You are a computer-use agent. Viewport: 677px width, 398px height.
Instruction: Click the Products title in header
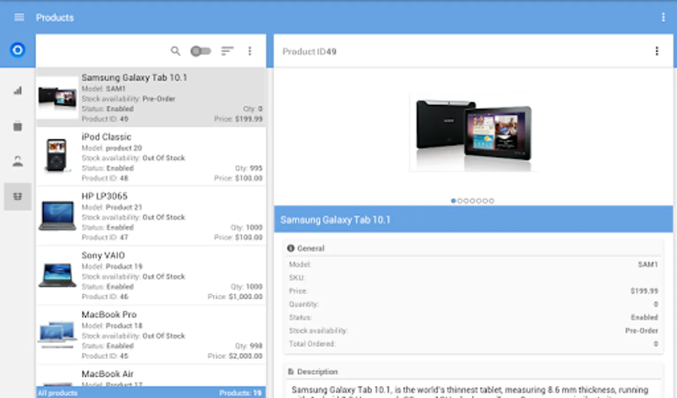pos(55,17)
